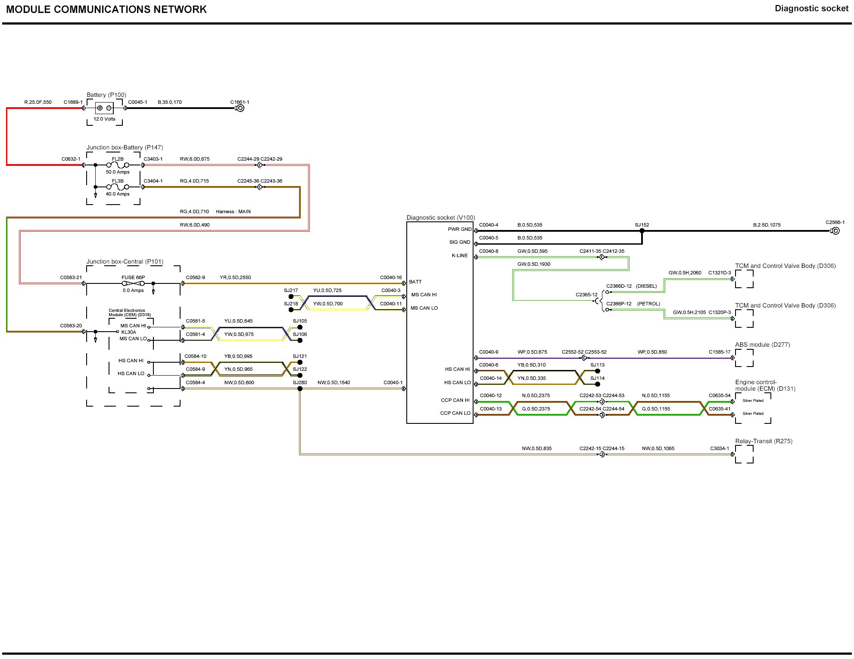Click the SJ280 splice junction dot
The width and height of the screenshot is (854, 659).
click(300, 389)
